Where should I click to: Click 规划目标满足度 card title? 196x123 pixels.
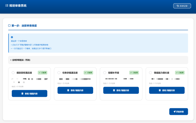pyautogui.click(x=24, y=73)
